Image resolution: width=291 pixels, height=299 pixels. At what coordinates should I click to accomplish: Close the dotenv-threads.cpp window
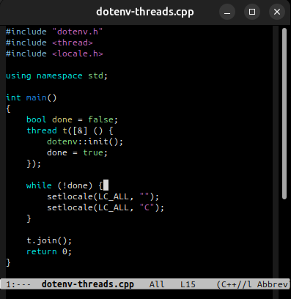[x=277, y=12]
